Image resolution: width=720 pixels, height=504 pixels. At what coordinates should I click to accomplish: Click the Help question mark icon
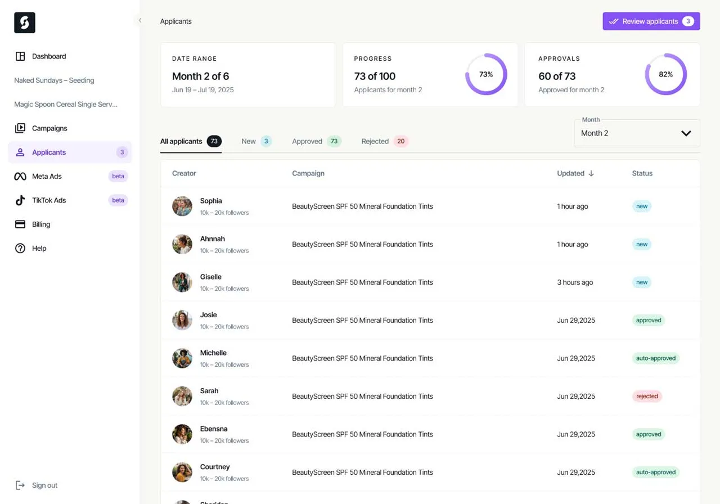click(x=19, y=248)
